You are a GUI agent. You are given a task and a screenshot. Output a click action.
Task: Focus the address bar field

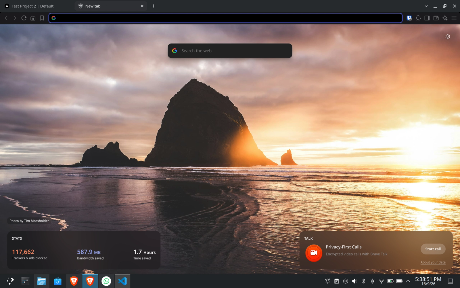tap(225, 18)
